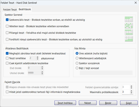Screen dimensions: 139x107
Task: Click the Írás Minta group label
Action: [x=80, y=48]
